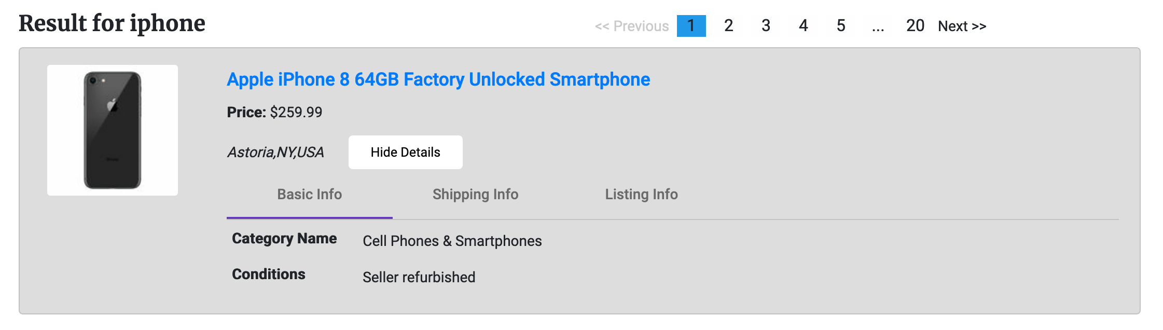Image resolution: width=1163 pixels, height=330 pixels.
Task: Select the highlighted page 1 button
Action: pos(691,26)
